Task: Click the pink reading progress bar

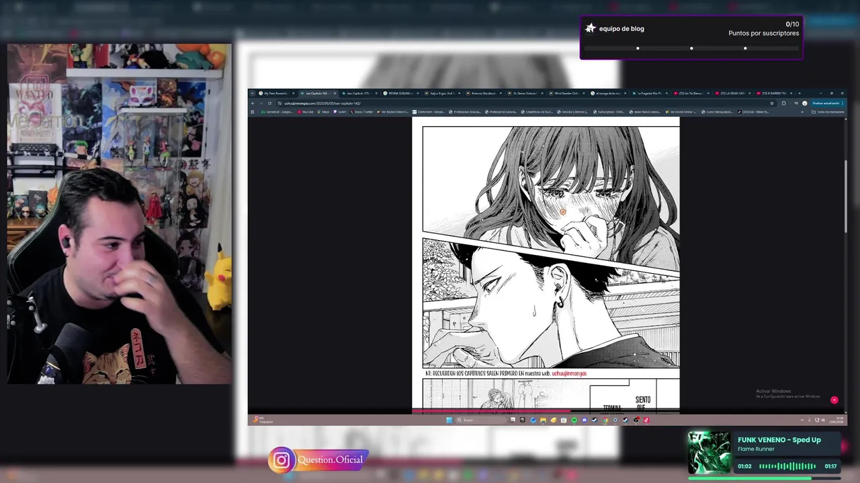Action: [491, 411]
